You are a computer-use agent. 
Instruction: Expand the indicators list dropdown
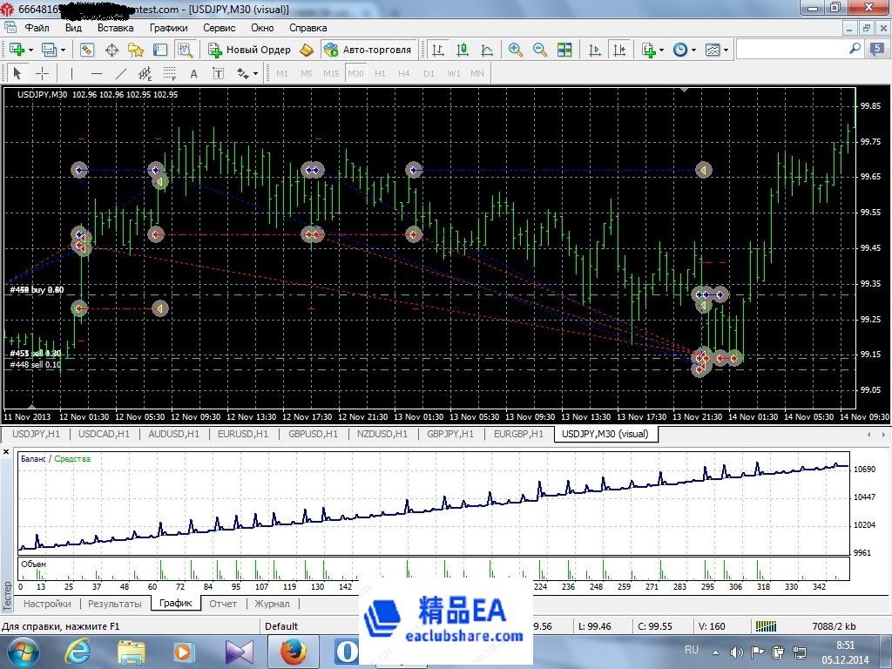[x=662, y=50]
